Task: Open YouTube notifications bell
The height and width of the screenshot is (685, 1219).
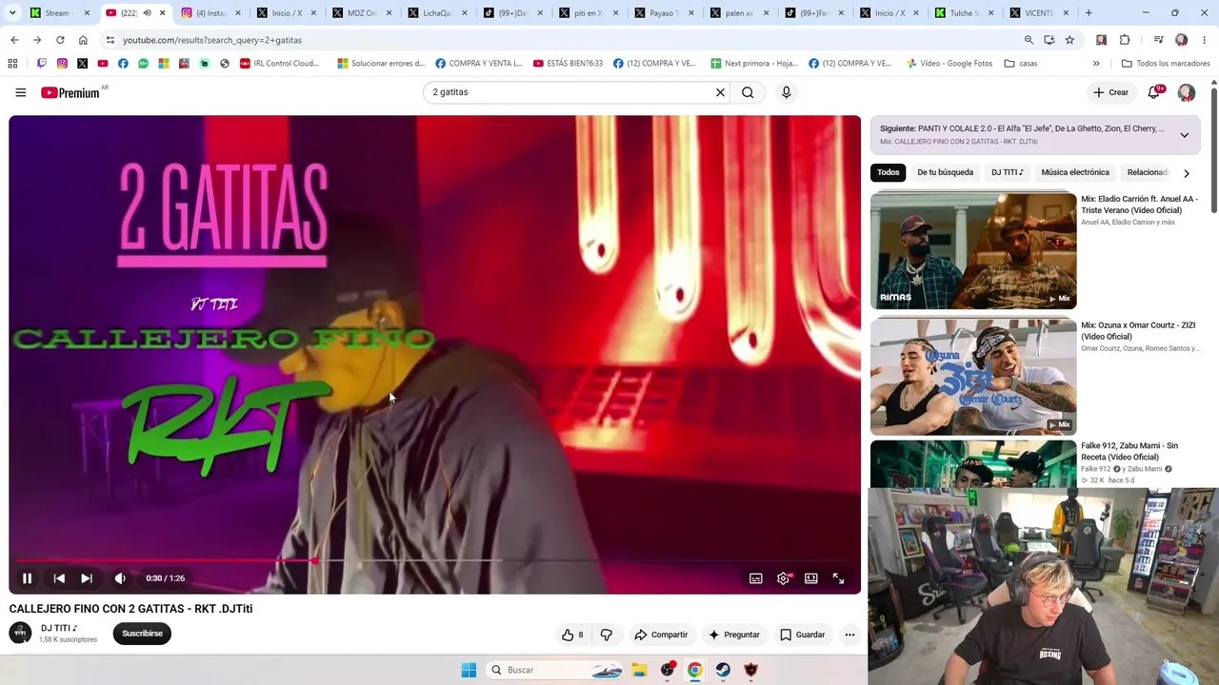Action: 1153,92
